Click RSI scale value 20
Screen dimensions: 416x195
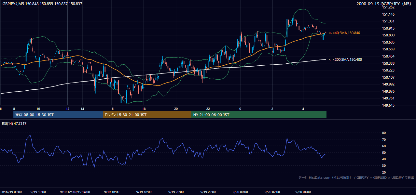click(384, 172)
